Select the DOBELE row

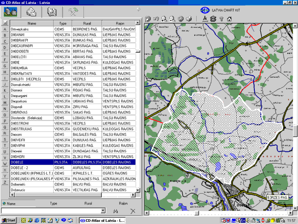[73, 162]
